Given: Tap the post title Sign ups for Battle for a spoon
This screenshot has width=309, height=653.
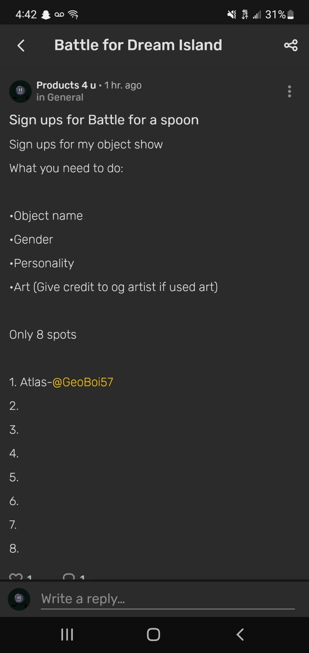Looking at the screenshot, I should click(104, 120).
